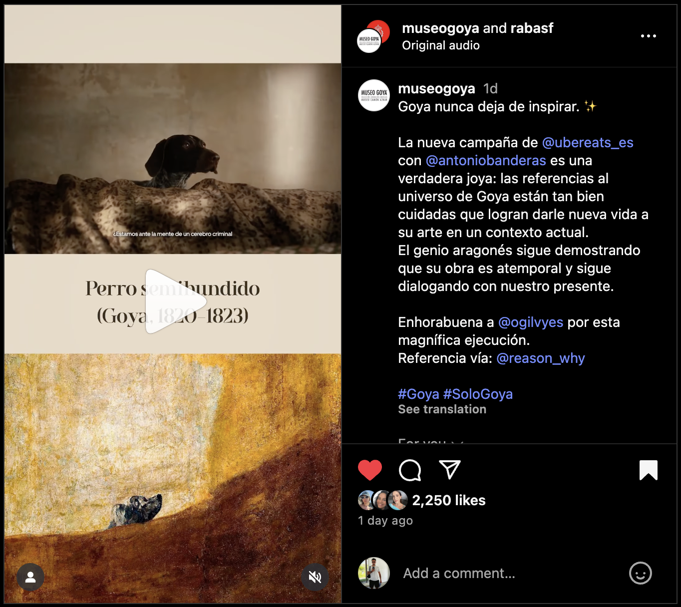This screenshot has height=607, width=681.
Task: Share post with paper plane icon
Action: [x=449, y=470]
